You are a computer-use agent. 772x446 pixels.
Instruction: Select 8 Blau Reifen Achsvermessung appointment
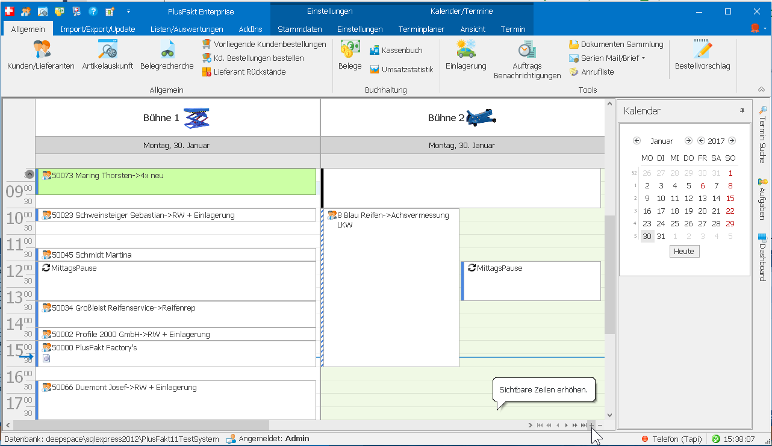click(x=390, y=288)
